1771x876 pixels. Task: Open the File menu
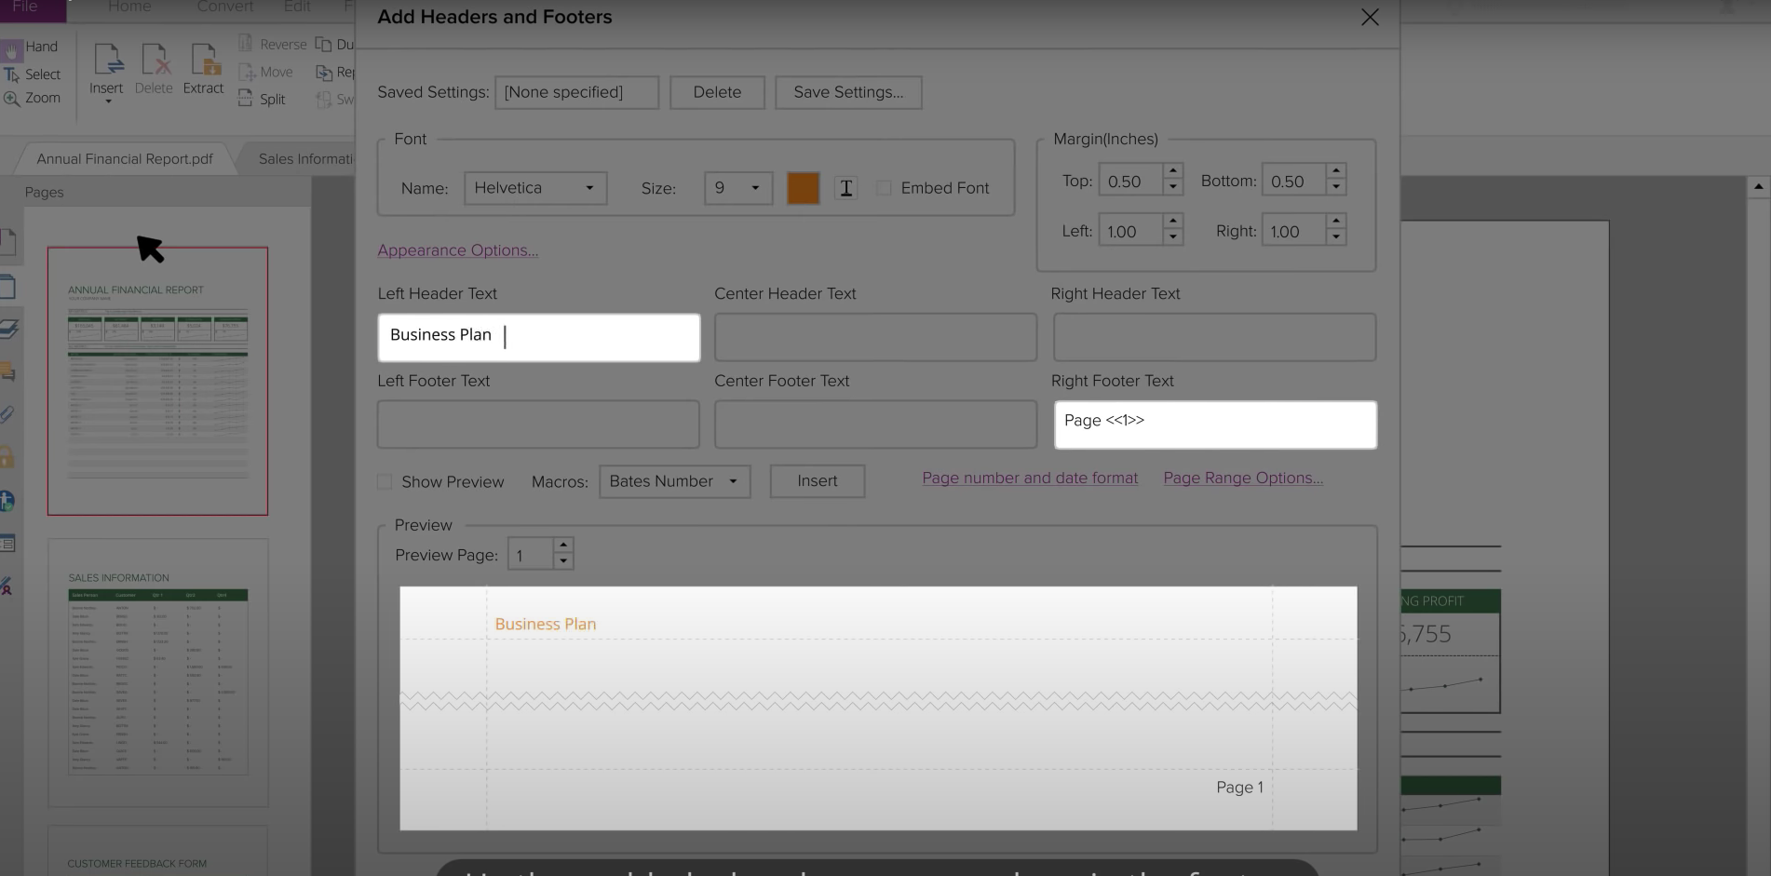coord(25,7)
